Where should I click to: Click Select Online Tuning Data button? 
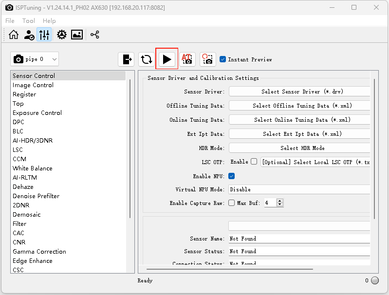point(299,120)
